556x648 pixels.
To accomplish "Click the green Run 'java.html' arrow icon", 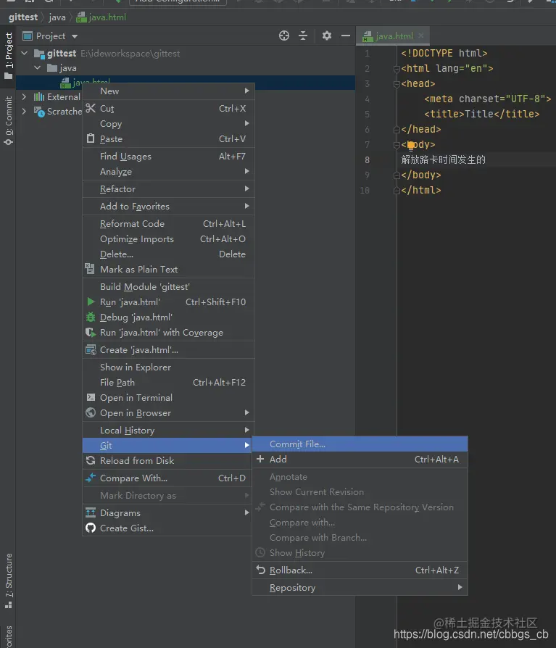I will click(91, 302).
